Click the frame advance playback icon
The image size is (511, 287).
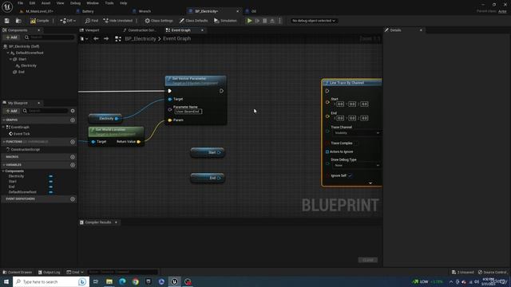coord(257,21)
